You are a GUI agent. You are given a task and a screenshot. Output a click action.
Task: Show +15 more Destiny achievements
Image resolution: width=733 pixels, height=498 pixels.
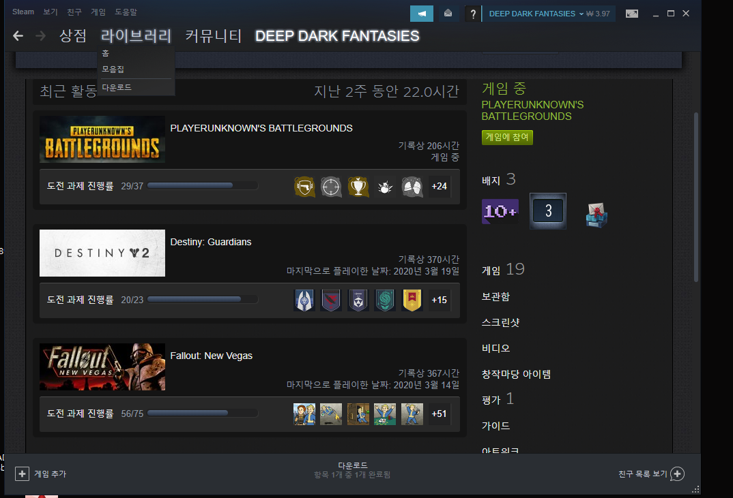[439, 300]
